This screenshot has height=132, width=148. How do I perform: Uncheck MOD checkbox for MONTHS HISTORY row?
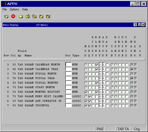tap(86, 92)
